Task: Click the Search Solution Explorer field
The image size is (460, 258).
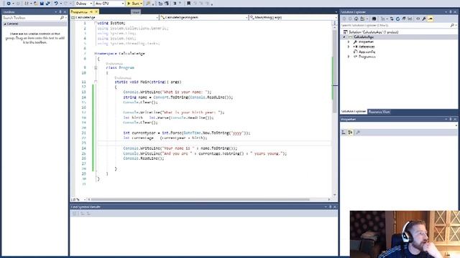Action: click(x=395, y=26)
